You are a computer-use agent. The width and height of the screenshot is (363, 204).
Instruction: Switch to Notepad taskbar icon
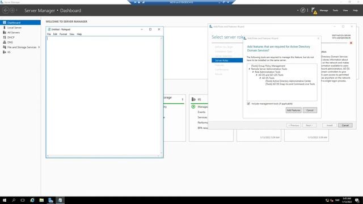click(60, 200)
